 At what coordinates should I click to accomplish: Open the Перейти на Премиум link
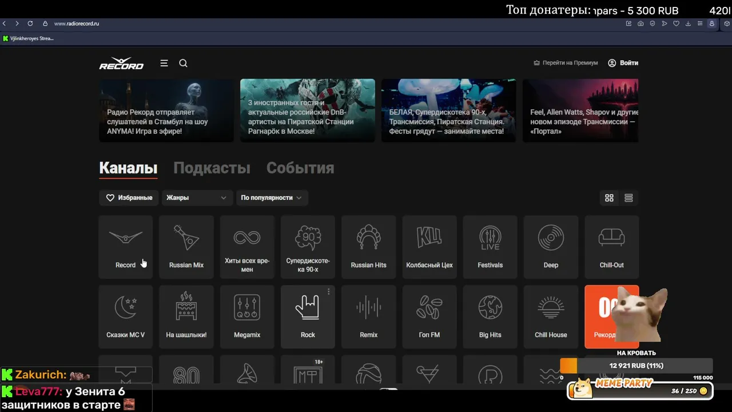[x=566, y=63]
